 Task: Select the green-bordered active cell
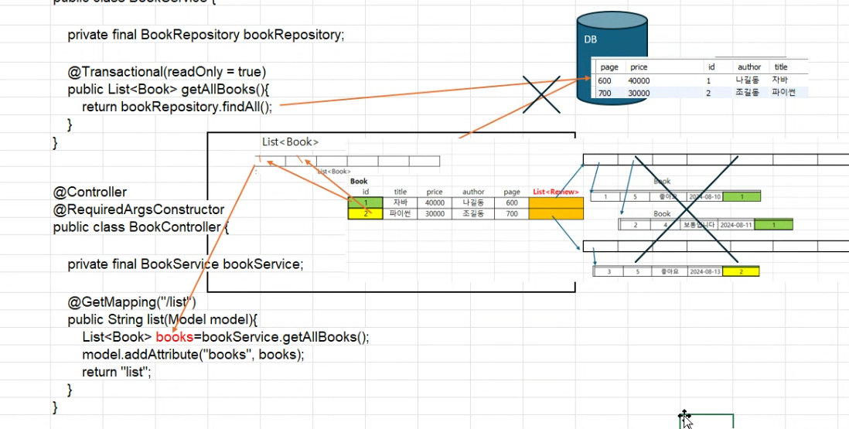(x=707, y=421)
